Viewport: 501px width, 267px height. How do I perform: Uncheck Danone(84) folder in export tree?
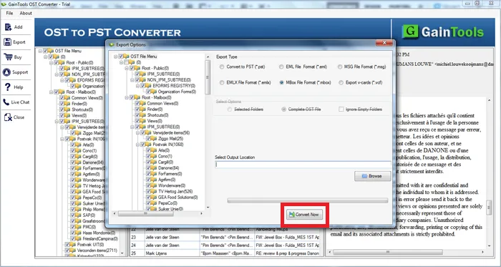[149, 168]
